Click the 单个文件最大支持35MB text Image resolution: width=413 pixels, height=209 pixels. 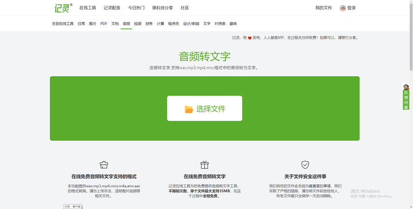point(211,191)
